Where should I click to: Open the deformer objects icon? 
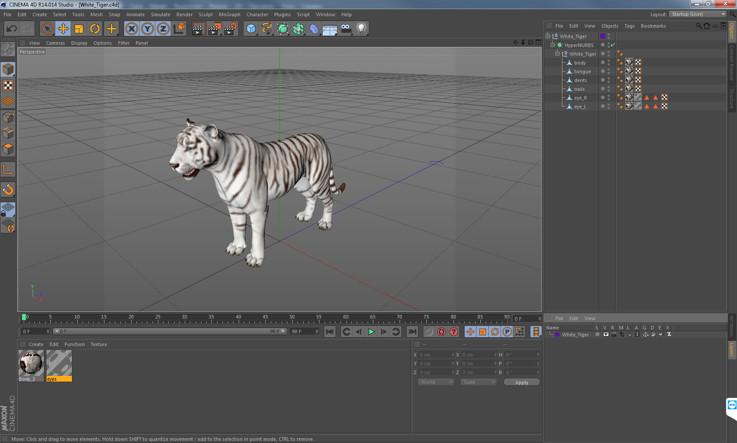click(x=314, y=29)
